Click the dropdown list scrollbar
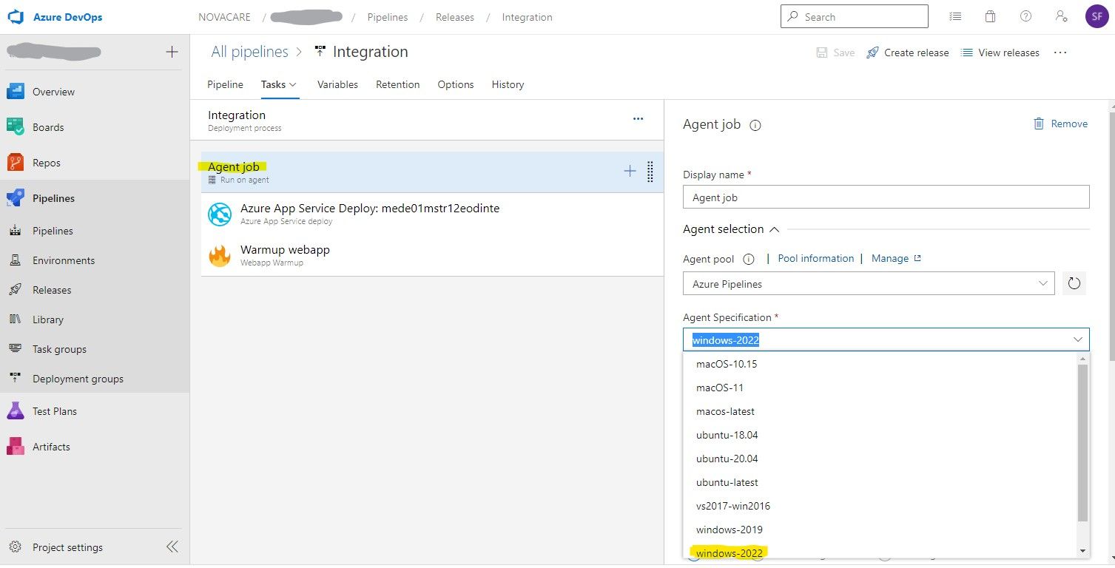 coord(1083,443)
